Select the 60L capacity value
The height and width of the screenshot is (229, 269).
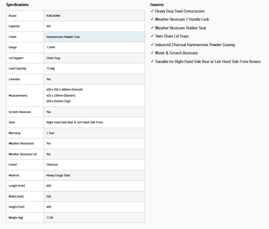pyautogui.click(x=49, y=26)
